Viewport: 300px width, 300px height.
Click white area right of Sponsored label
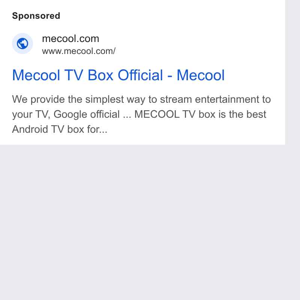[172, 16]
